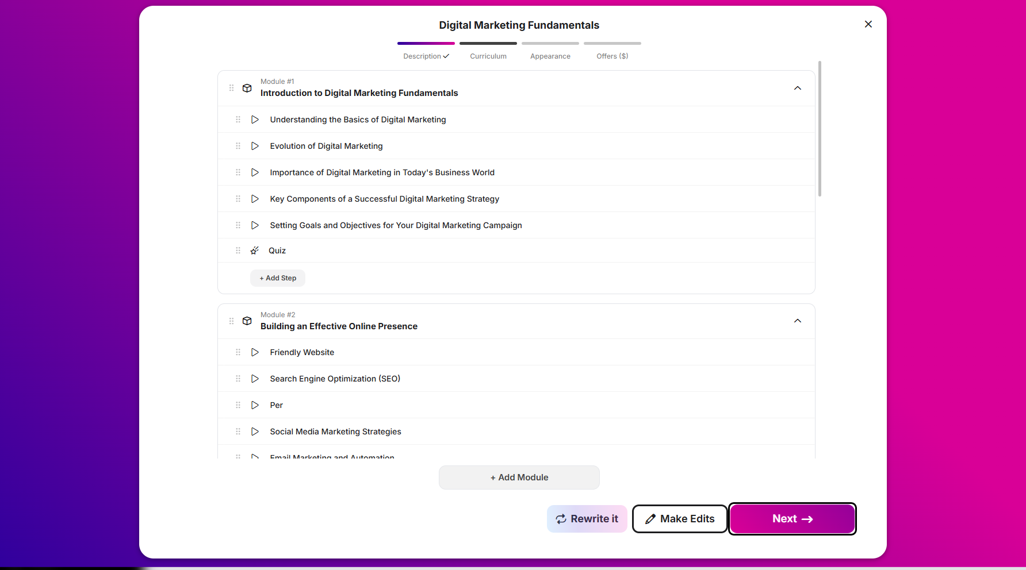Image resolution: width=1026 pixels, height=570 pixels.
Task: Select lesson Importance of Digital Marketing text
Action: 382,172
